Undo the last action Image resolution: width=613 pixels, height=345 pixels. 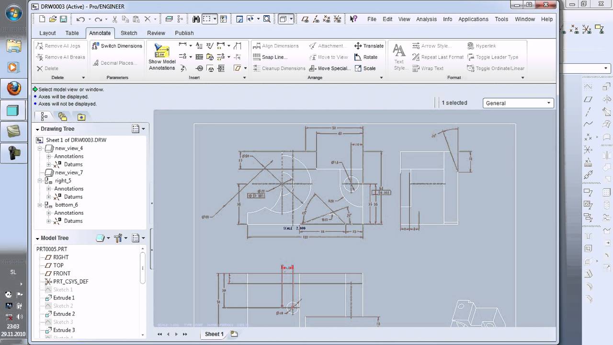pyautogui.click(x=80, y=19)
